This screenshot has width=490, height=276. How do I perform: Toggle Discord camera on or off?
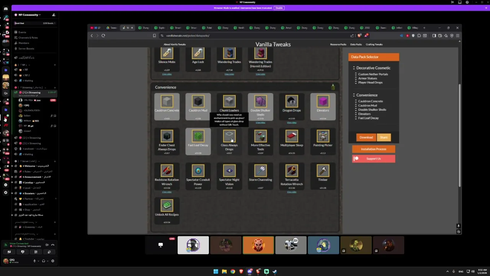(x=9, y=252)
